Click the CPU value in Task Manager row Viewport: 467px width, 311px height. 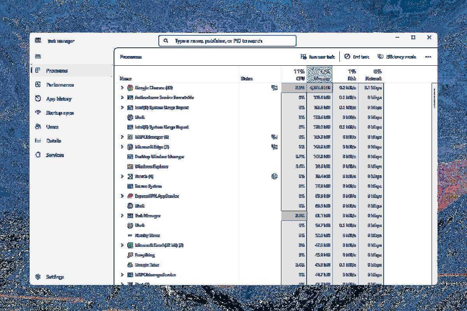[300, 216]
